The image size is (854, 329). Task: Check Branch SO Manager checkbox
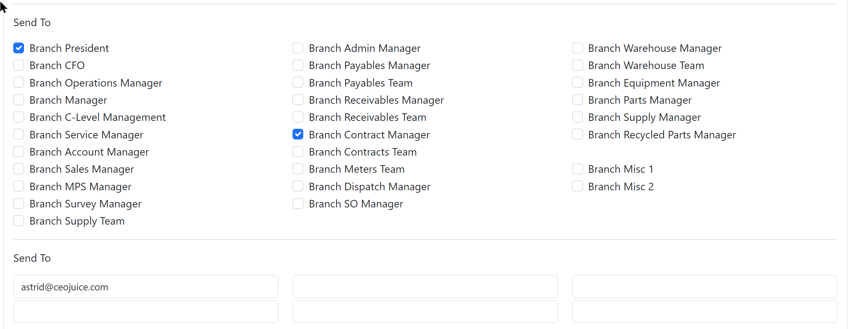click(298, 203)
